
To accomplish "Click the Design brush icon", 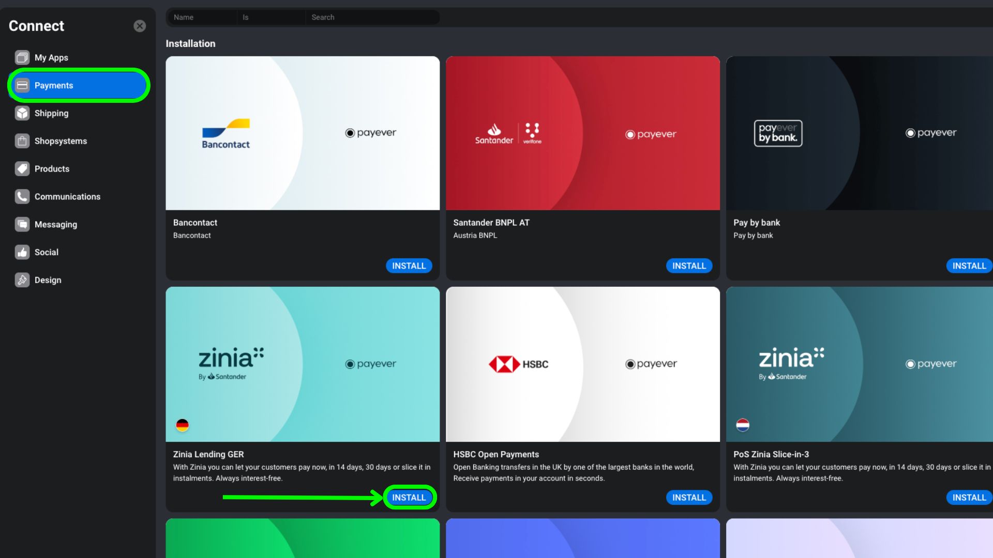I will click(22, 280).
